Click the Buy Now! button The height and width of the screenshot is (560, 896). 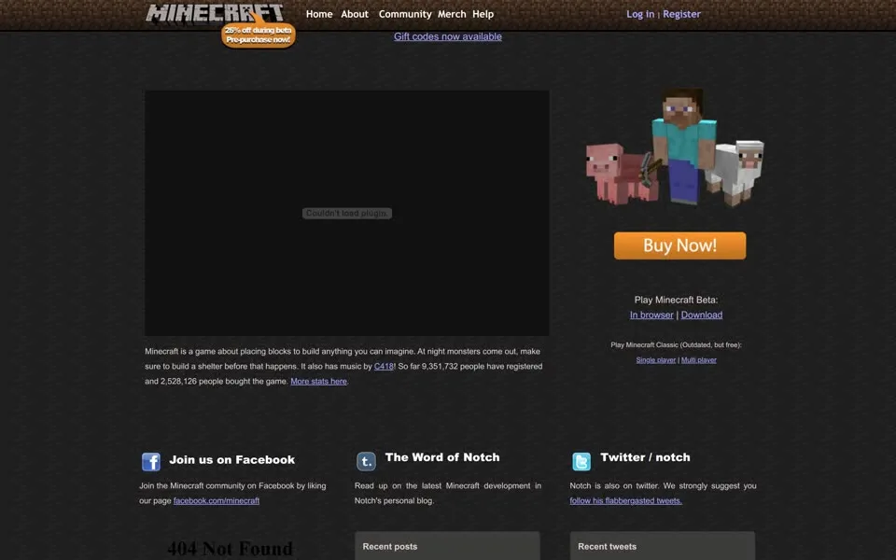(679, 245)
